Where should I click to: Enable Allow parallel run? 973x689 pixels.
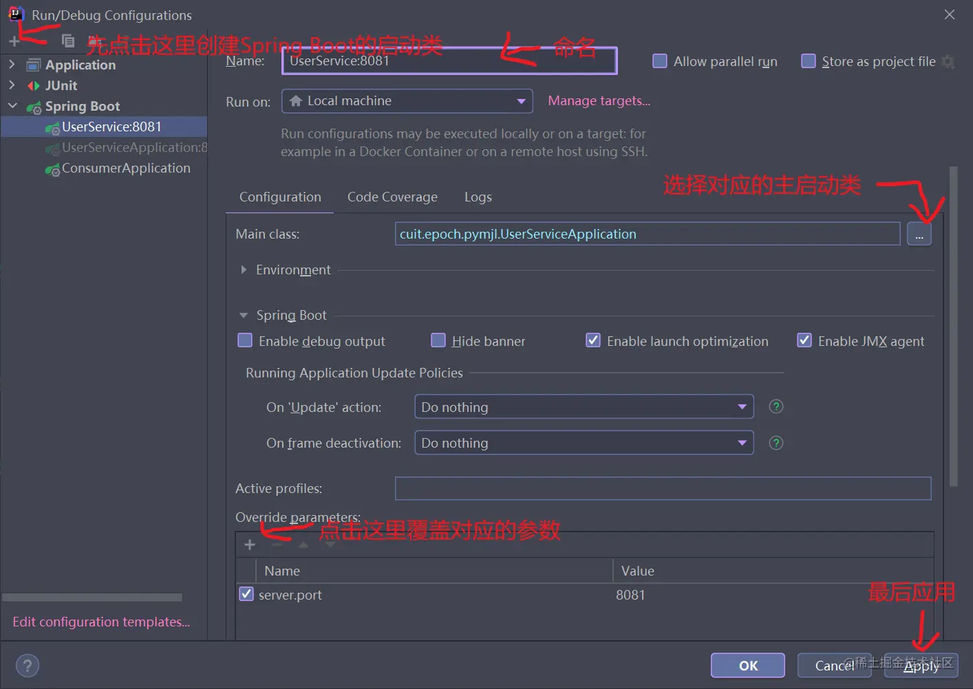pos(659,61)
